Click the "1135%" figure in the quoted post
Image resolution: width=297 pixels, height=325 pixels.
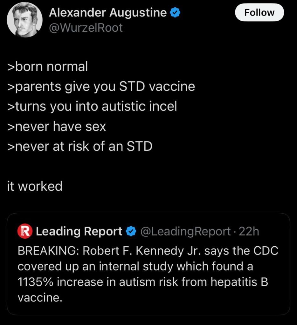coord(35,282)
